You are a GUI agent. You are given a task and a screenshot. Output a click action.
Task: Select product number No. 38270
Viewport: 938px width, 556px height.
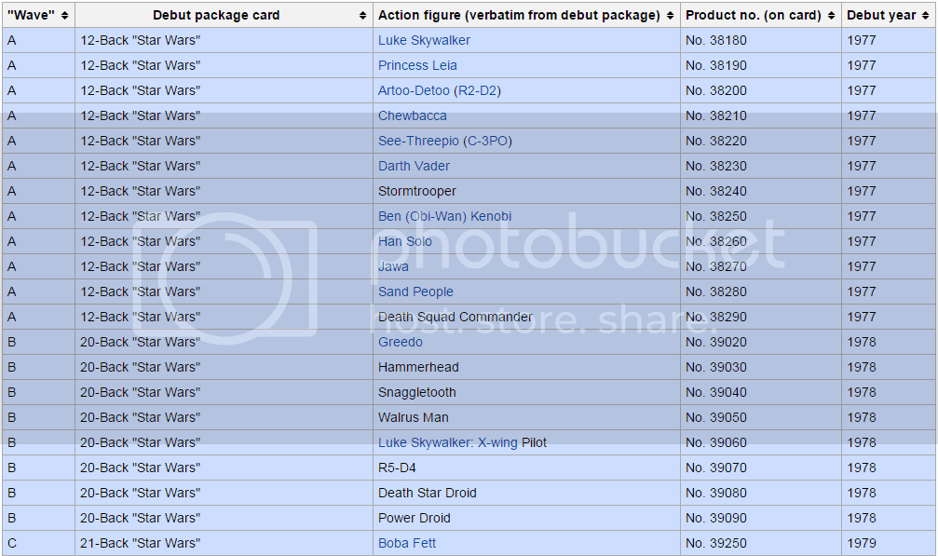[x=716, y=266]
